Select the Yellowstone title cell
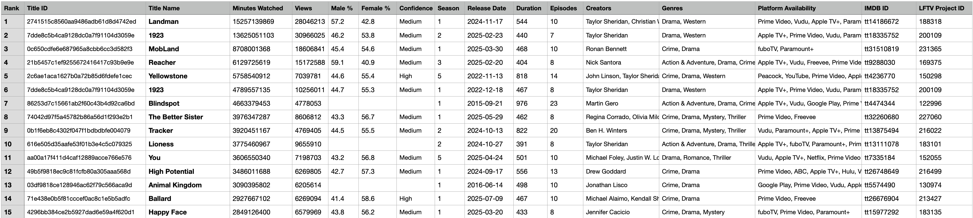 (168, 76)
